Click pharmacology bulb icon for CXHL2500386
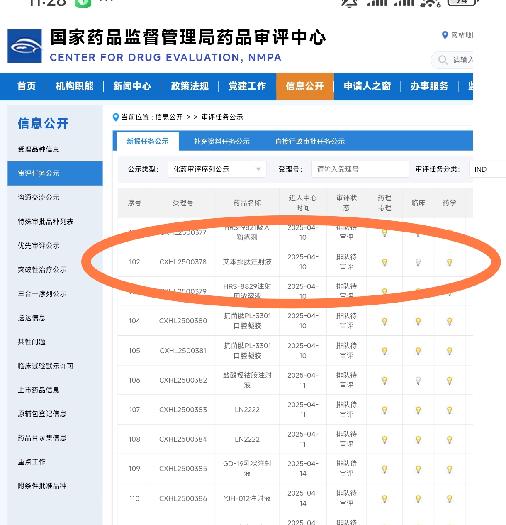Viewport: 506px width, 525px height. (384, 499)
